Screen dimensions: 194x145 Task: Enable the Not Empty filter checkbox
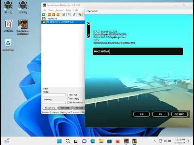[68, 99]
